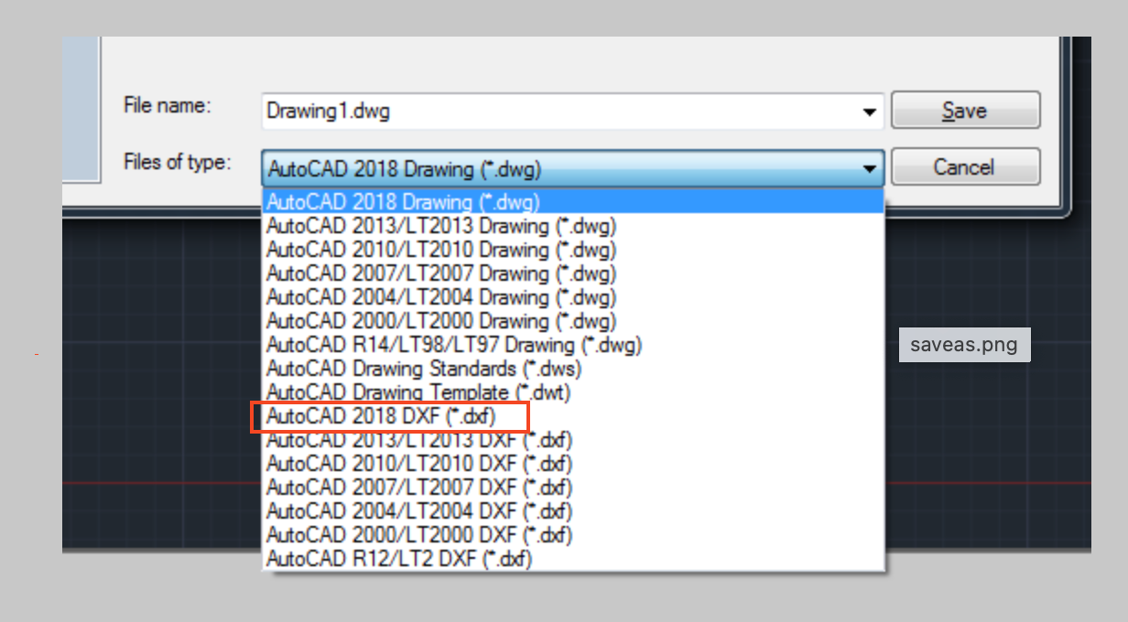The height and width of the screenshot is (622, 1128).
Task: Pick AutoCAD R14/LT98/LT97 Drawing (*.dwg)
Action: point(573,344)
